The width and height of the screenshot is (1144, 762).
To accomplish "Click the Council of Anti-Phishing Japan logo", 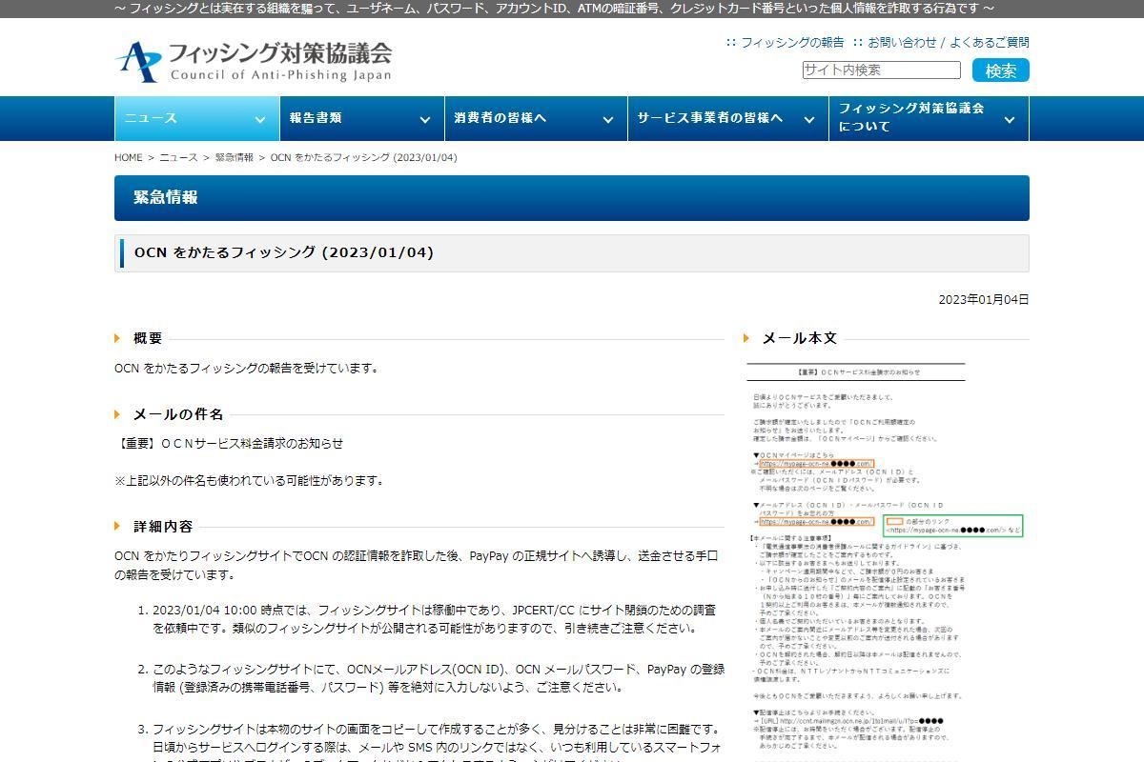I will pyautogui.click(x=254, y=61).
